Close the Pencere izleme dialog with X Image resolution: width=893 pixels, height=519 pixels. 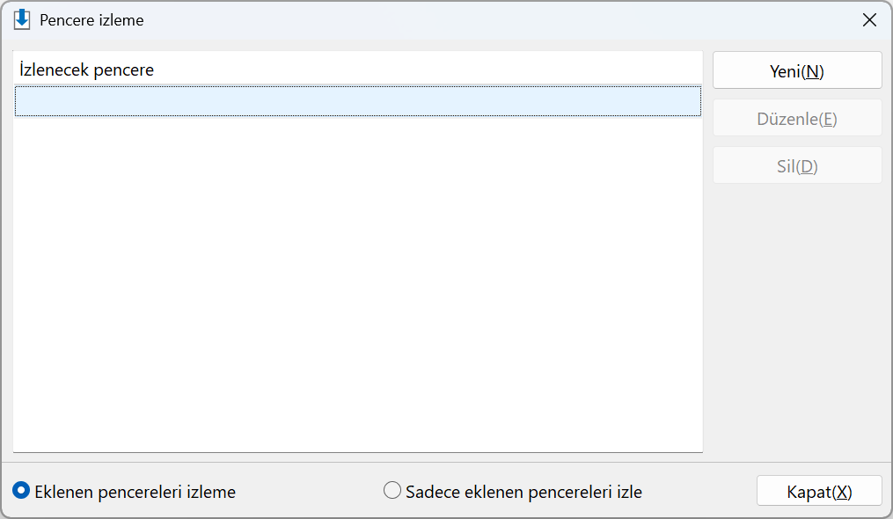click(x=869, y=20)
